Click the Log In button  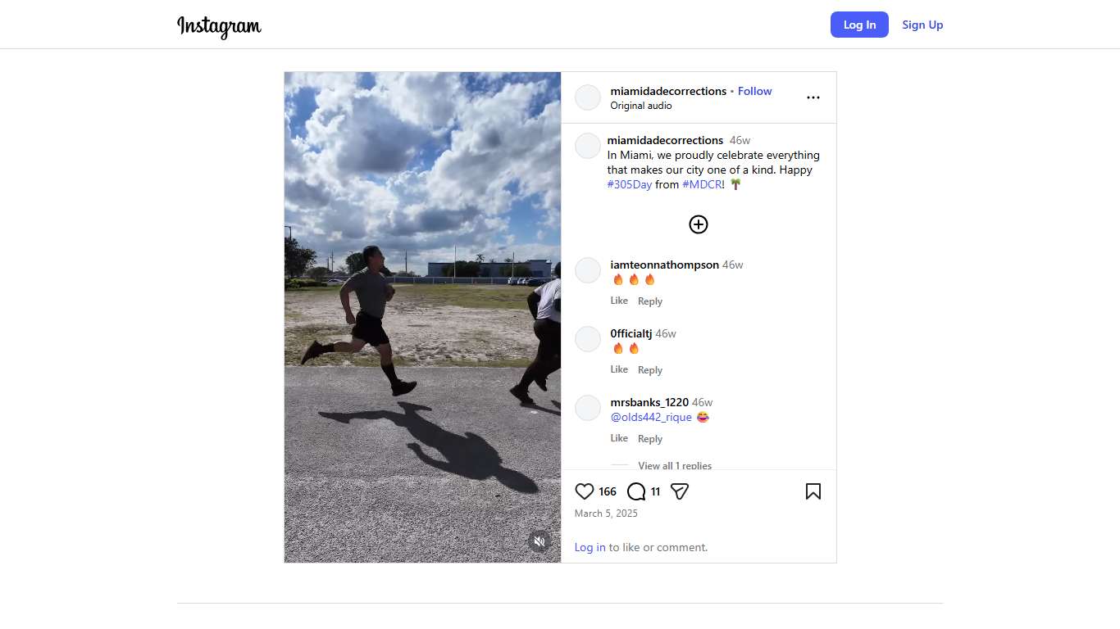click(859, 25)
